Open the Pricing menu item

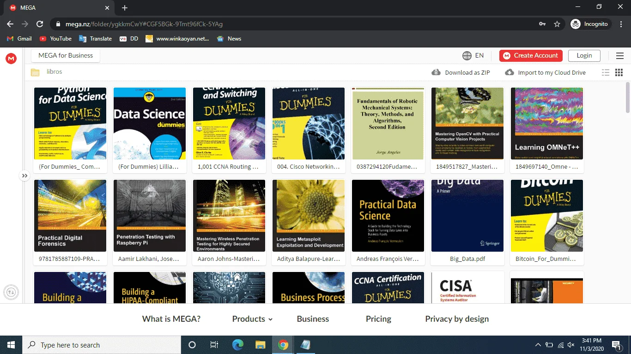point(378,319)
